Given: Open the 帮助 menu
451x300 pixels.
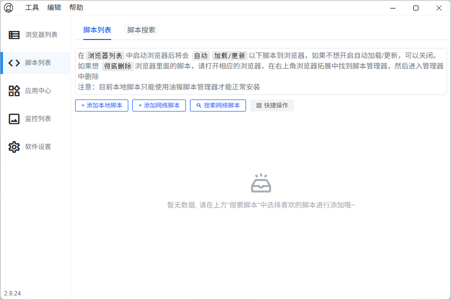Looking at the screenshot, I should pos(76,7).
